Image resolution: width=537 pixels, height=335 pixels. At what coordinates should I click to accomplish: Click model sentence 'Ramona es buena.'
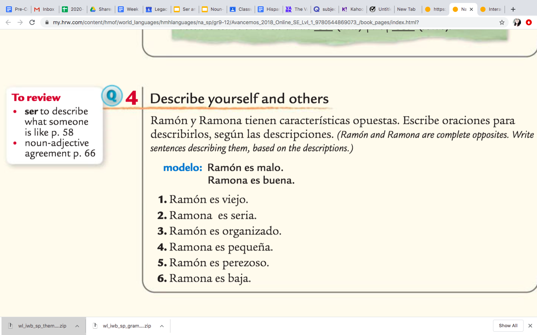coord(251,180)
